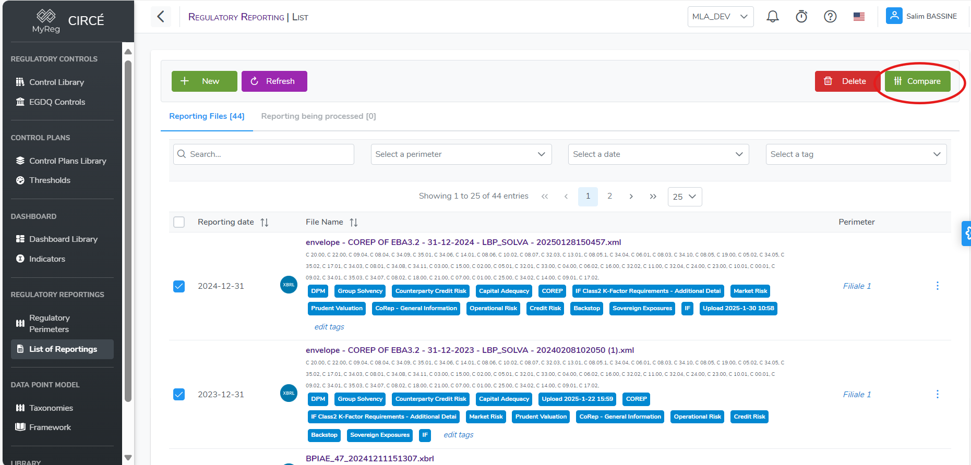The image size is (971, 465).
Task: Click edit tags for 2024-12-31 row
Action: click(x=329, y=327)
